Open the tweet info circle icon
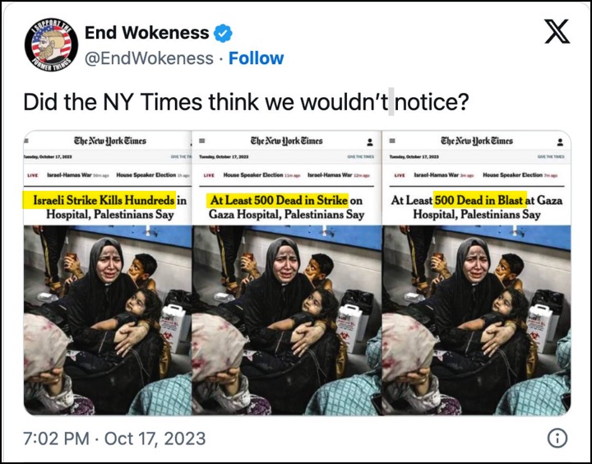 click(x=557, y=438)
